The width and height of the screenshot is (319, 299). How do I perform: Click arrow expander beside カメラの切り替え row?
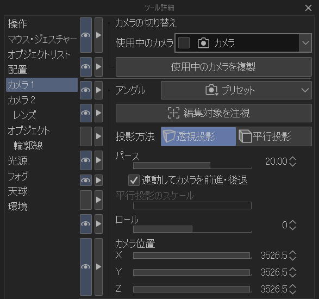(x=99, y=35)
